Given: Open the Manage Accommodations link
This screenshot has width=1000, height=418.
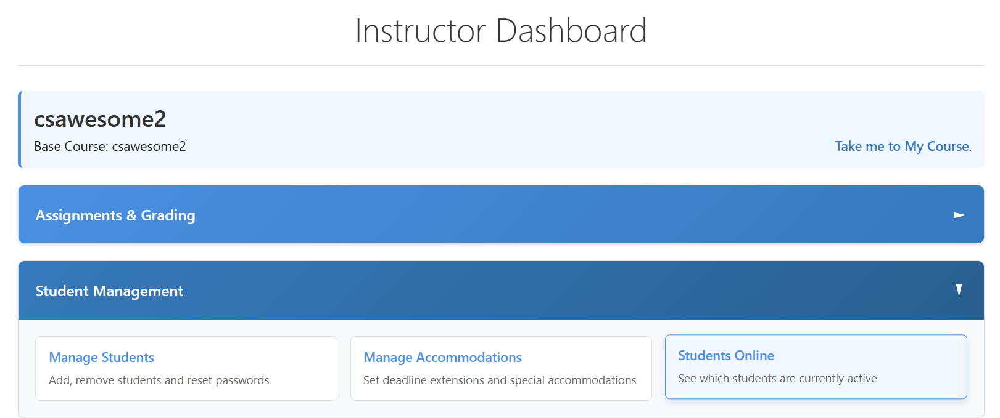Looking at the screenshot, I should (442, 358).
